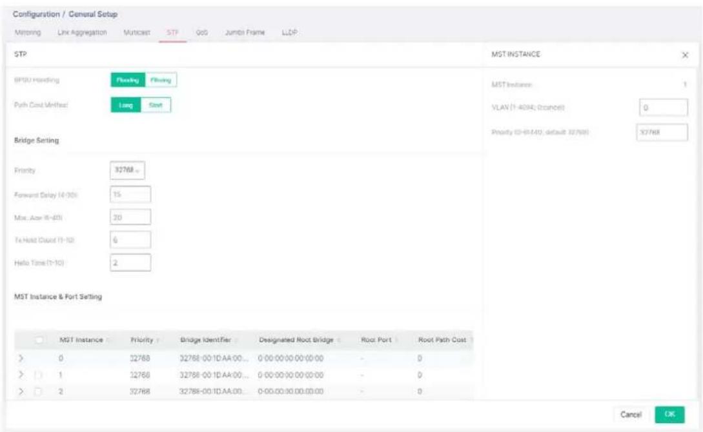Focus the Hello Time field
This screenshot has height=432, width=703.
pos(130,263)
